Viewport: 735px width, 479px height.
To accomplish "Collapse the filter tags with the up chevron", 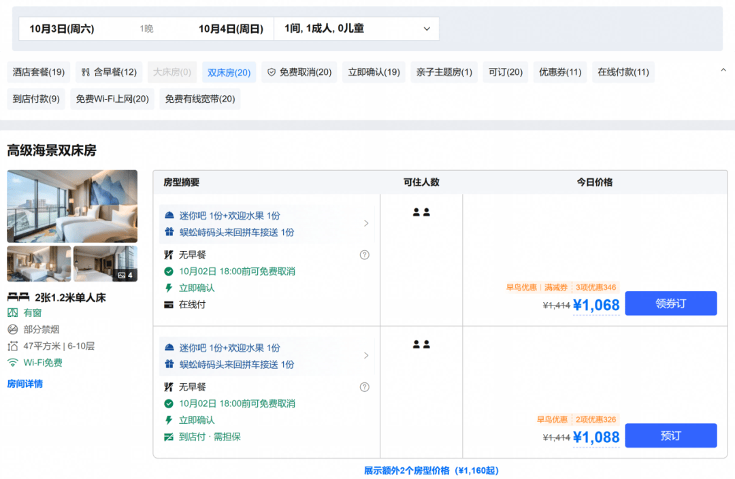I will pyautogui.click(x=723, y=70).
